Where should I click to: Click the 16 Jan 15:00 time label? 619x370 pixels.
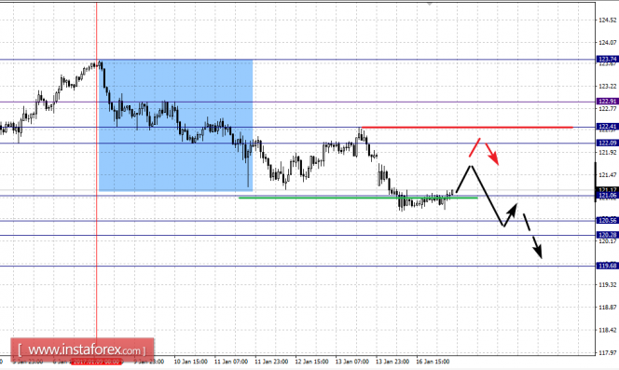click(433, 362)
